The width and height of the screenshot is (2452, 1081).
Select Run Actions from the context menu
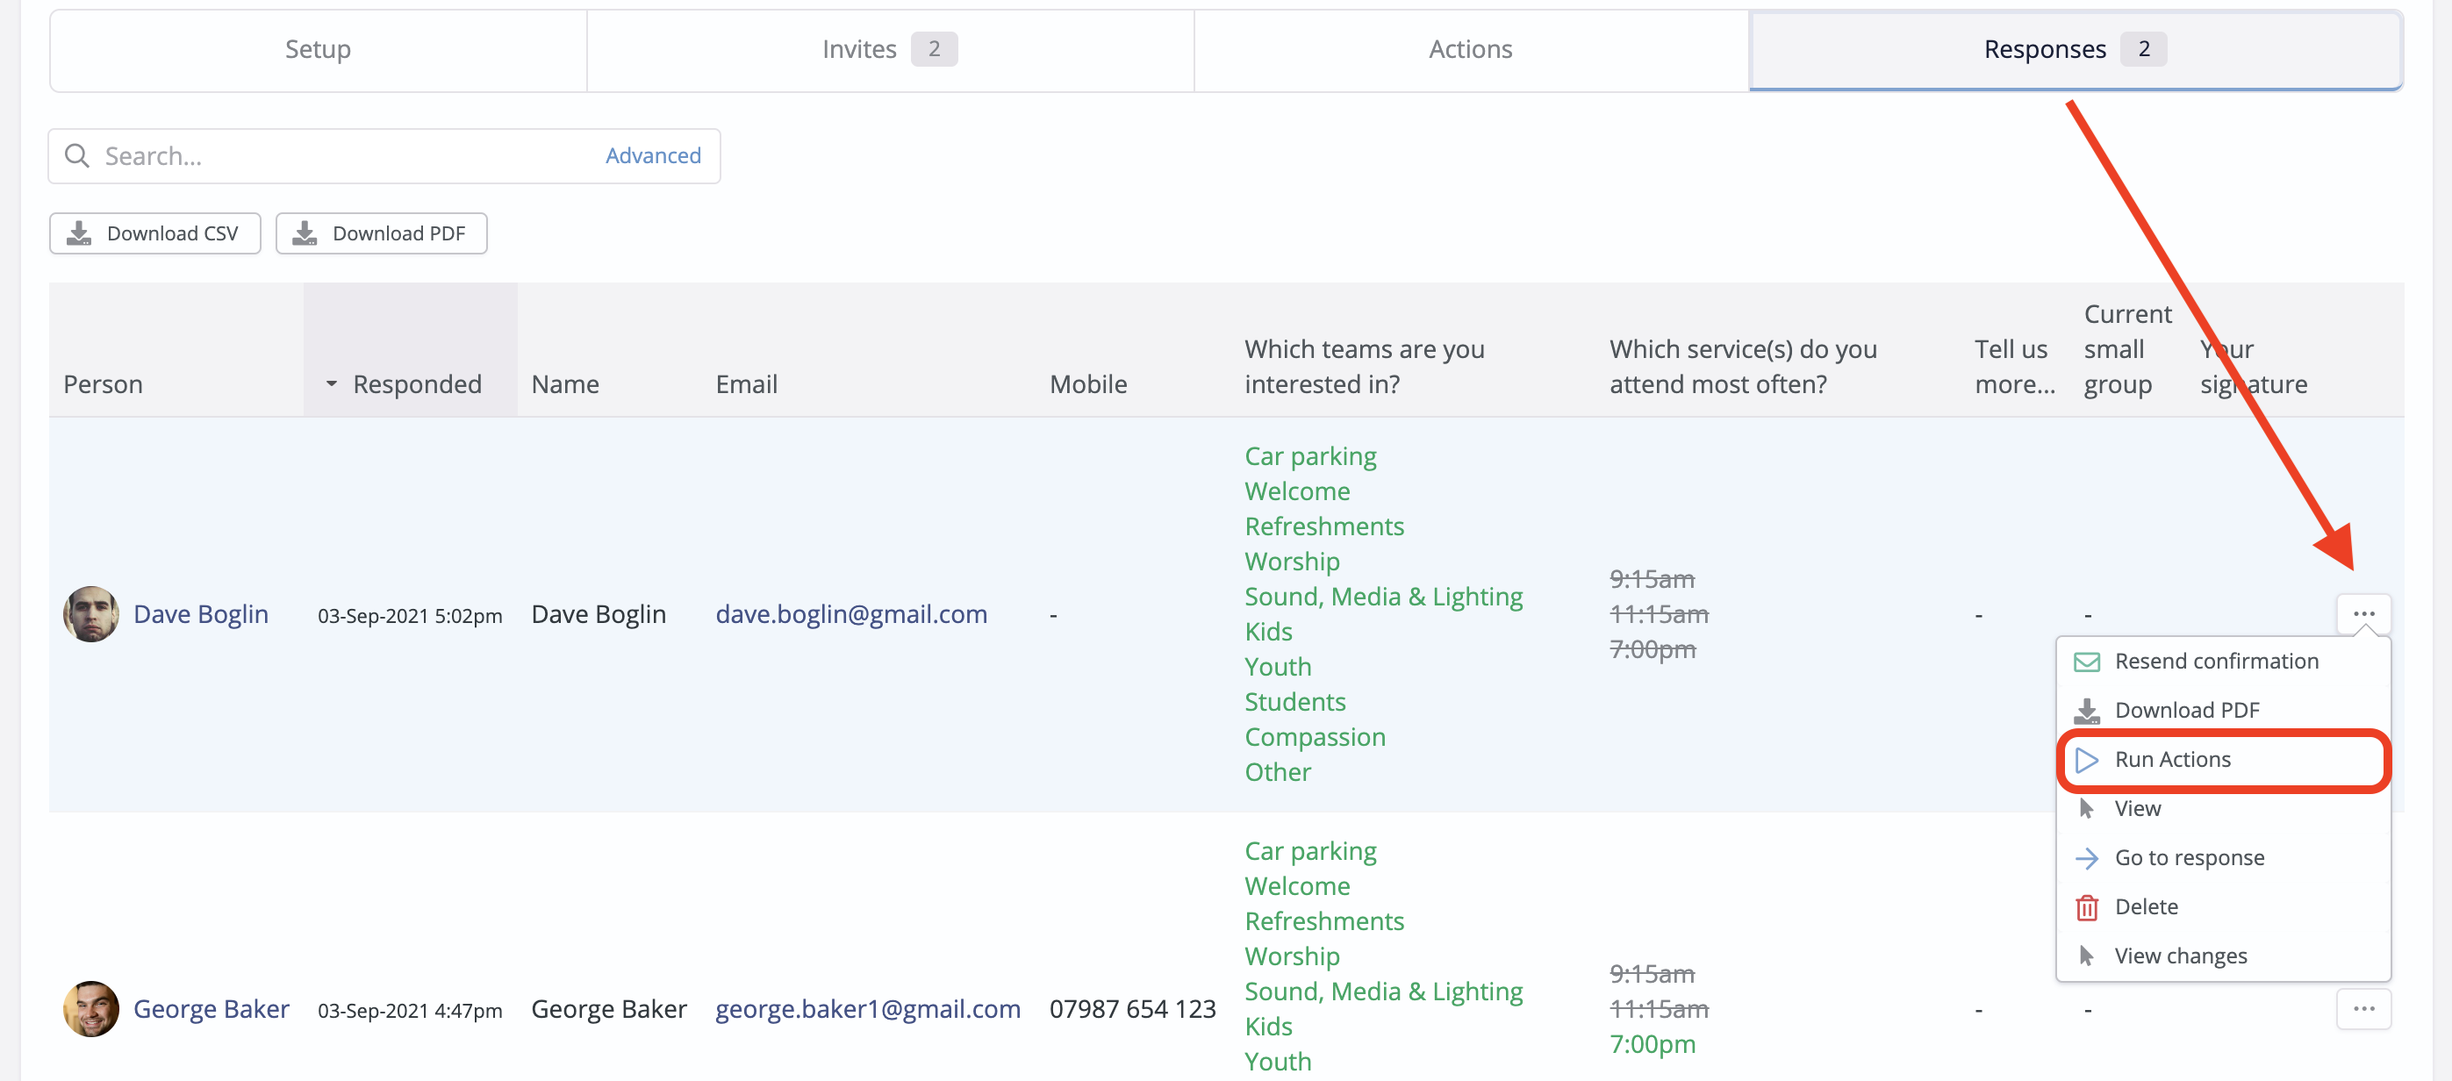pyautogui.click(x=2173, y=759)
